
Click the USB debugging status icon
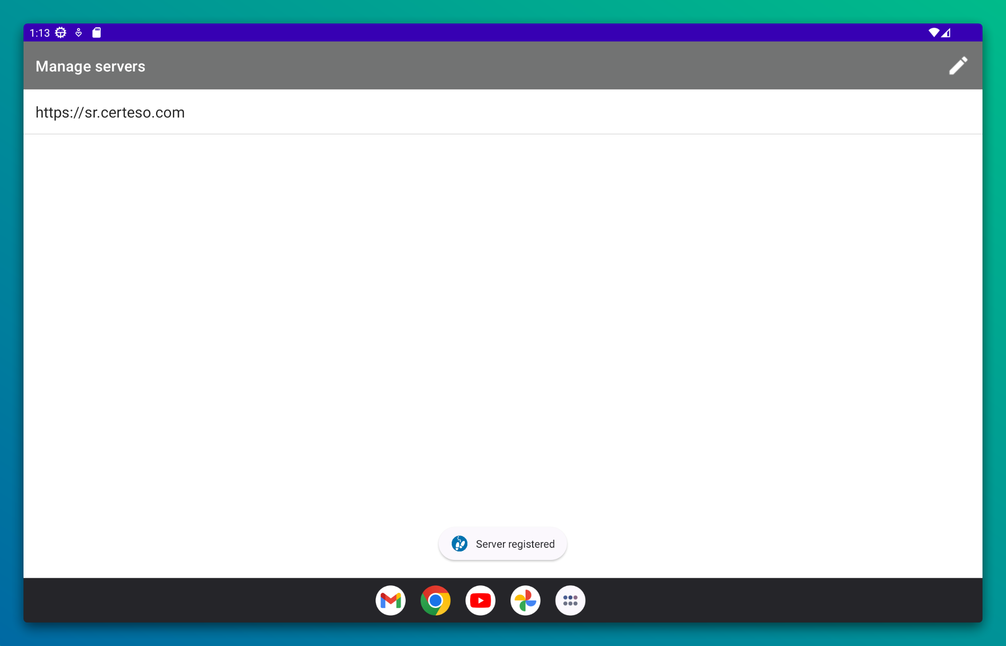[79, 32]
